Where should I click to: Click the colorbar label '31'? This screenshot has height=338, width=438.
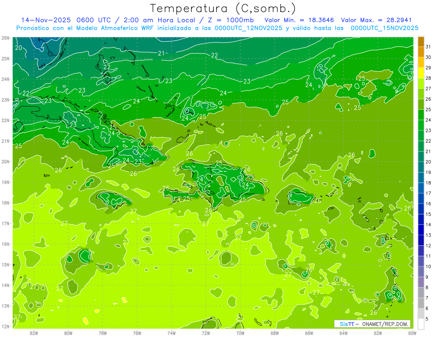[429, 47]
